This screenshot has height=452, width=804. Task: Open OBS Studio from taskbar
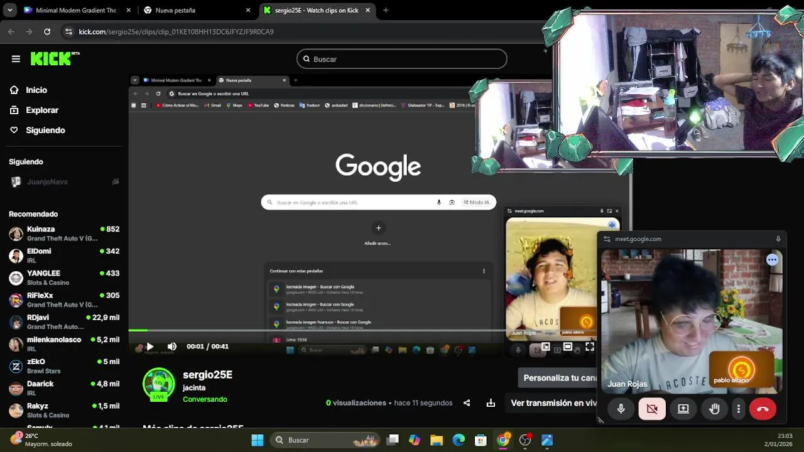pyautogui.click(x=525, y=440)
